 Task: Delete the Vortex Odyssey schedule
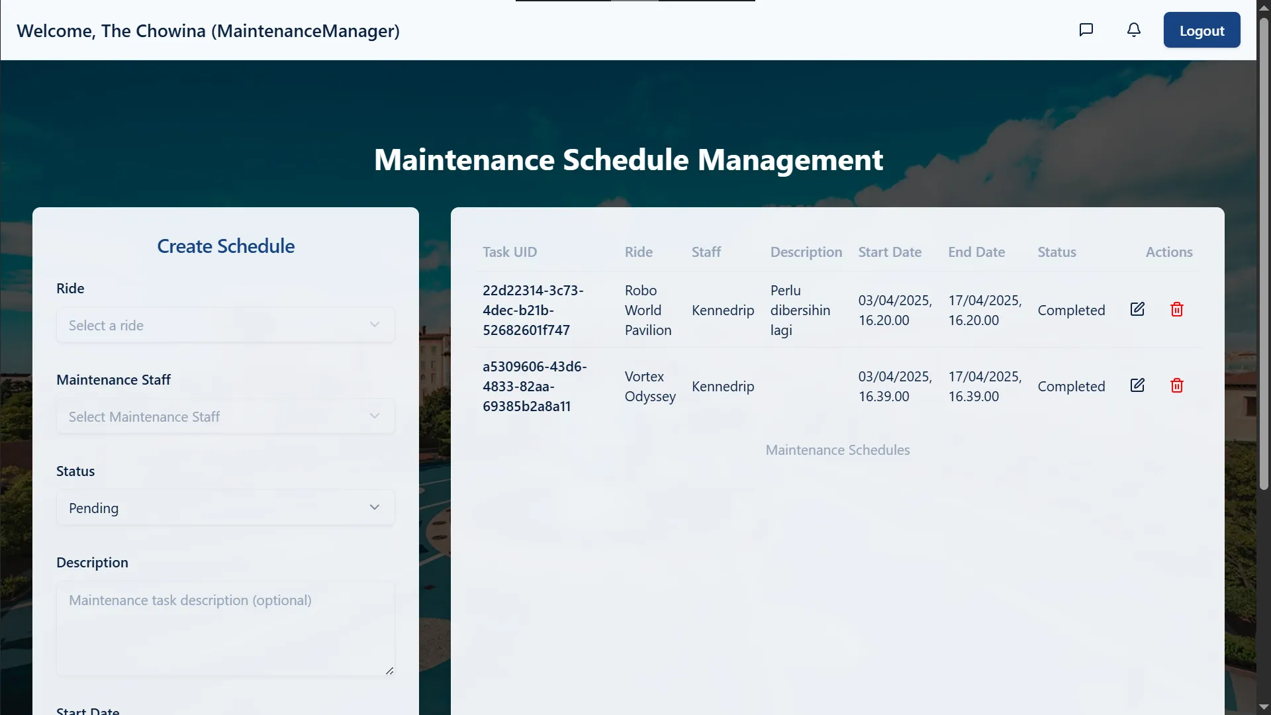(x=1176, y=385)
